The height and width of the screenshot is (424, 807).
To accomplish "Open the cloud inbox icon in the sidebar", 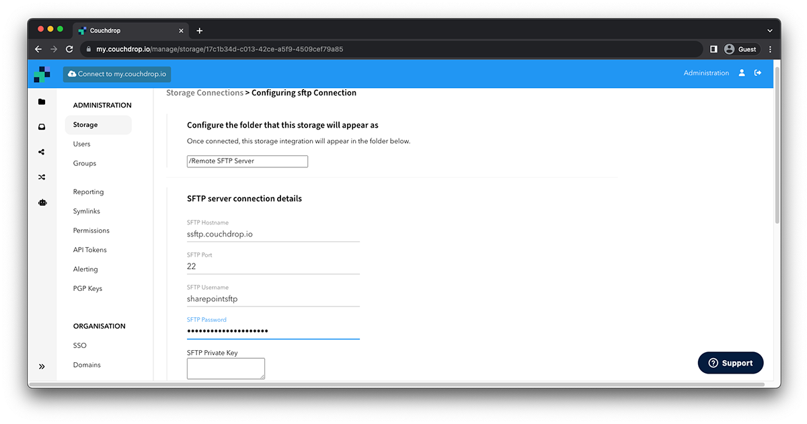I will 42,126.
